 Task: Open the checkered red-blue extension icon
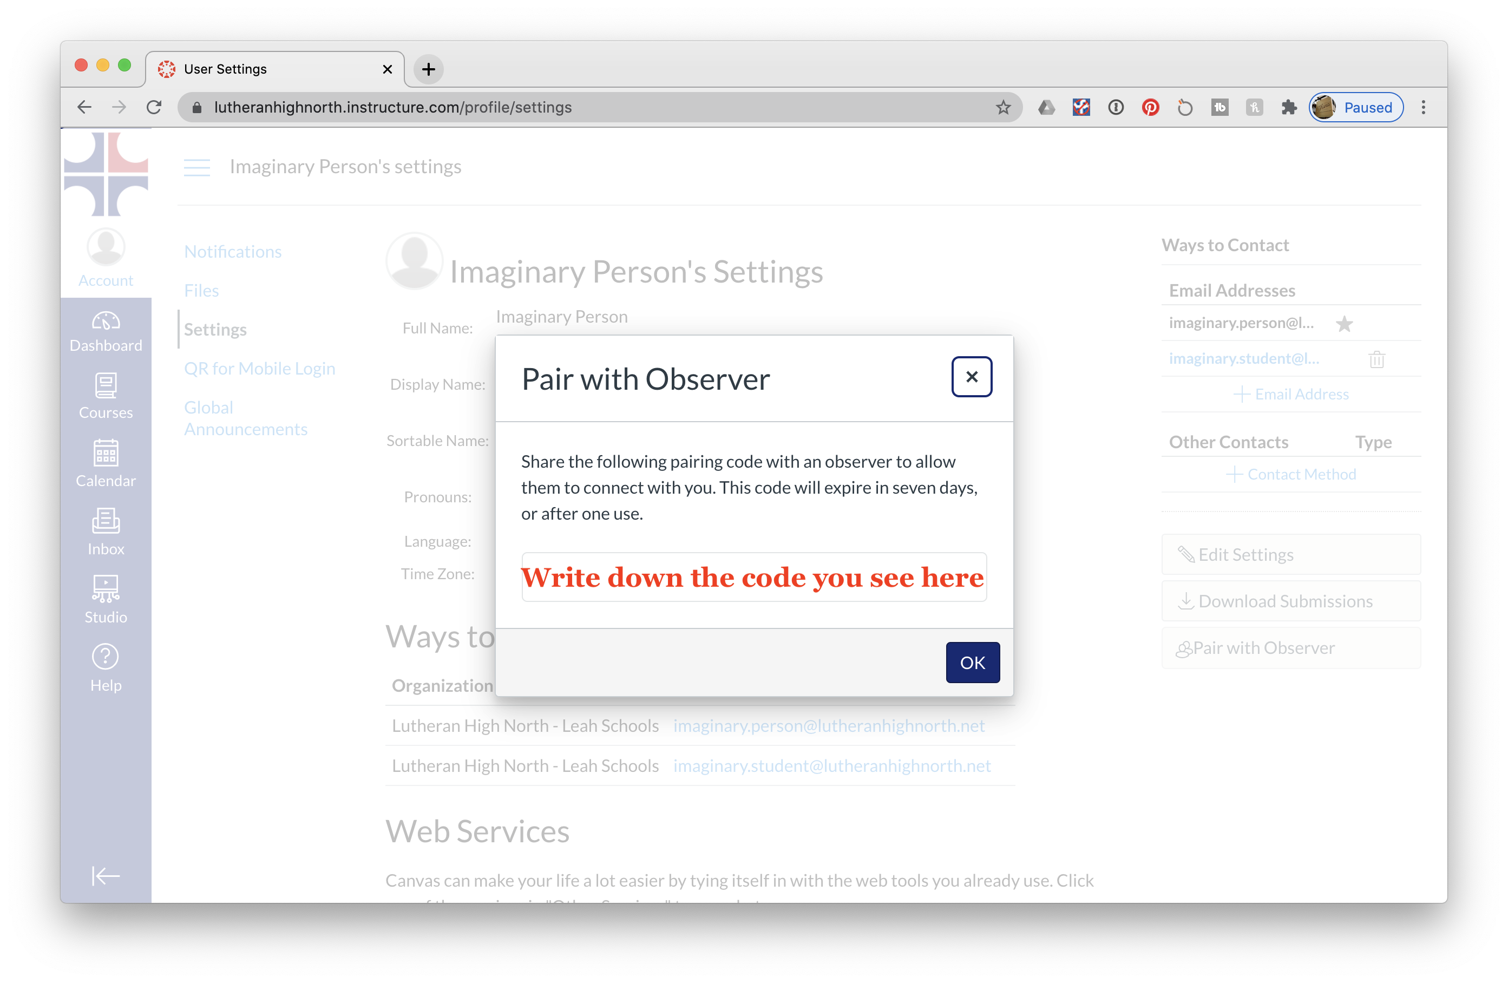click(1081, 107)
